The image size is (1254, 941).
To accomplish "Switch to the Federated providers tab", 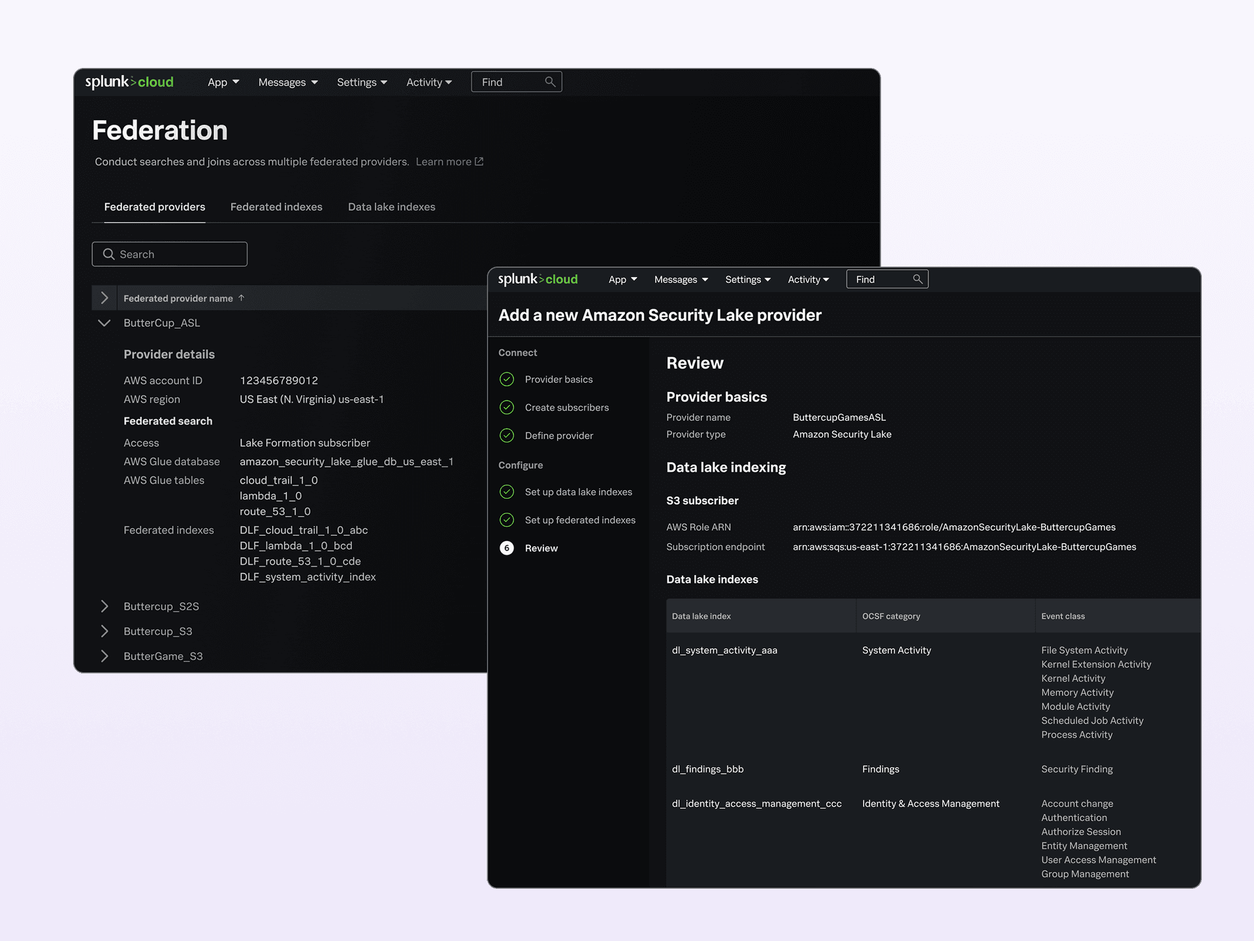I will pyautogui.click(x=155, y=207).
